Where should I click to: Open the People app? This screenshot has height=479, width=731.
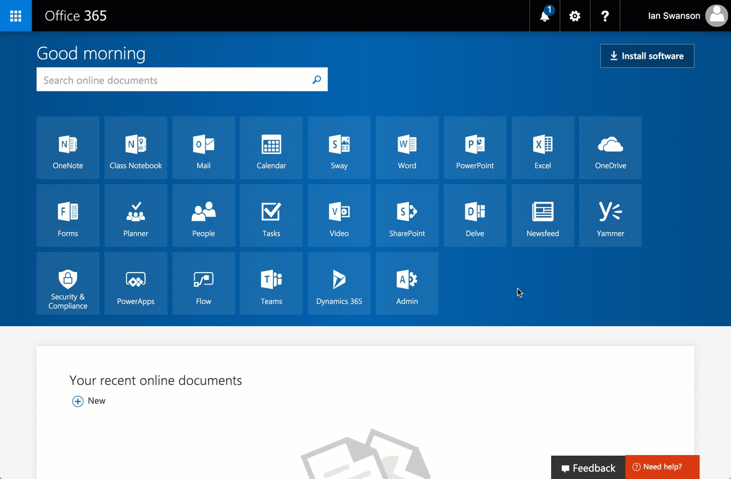(x=204, y=216)
